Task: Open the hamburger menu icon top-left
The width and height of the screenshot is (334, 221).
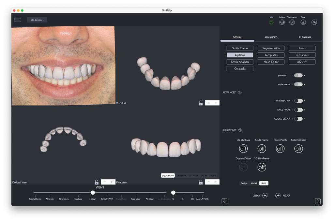Action: (x=18, y=20)
